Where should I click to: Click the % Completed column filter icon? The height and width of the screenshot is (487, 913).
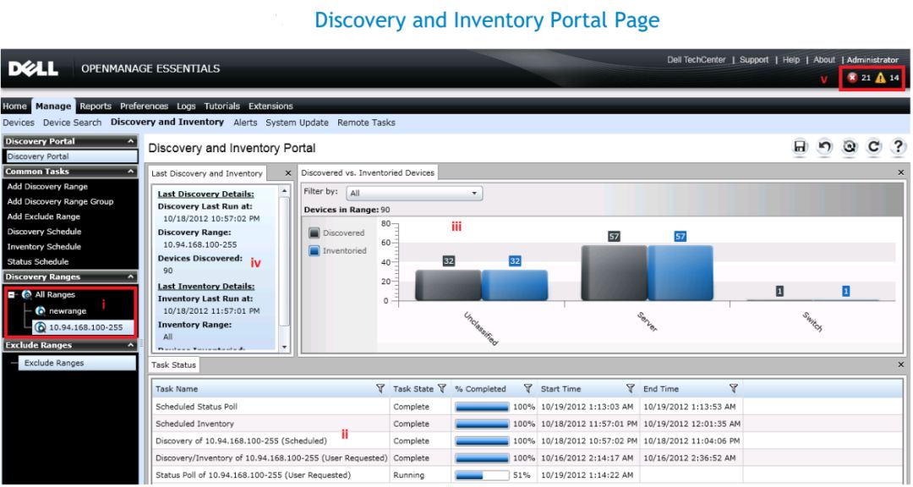pyautogui.click(x=528, y=389)
